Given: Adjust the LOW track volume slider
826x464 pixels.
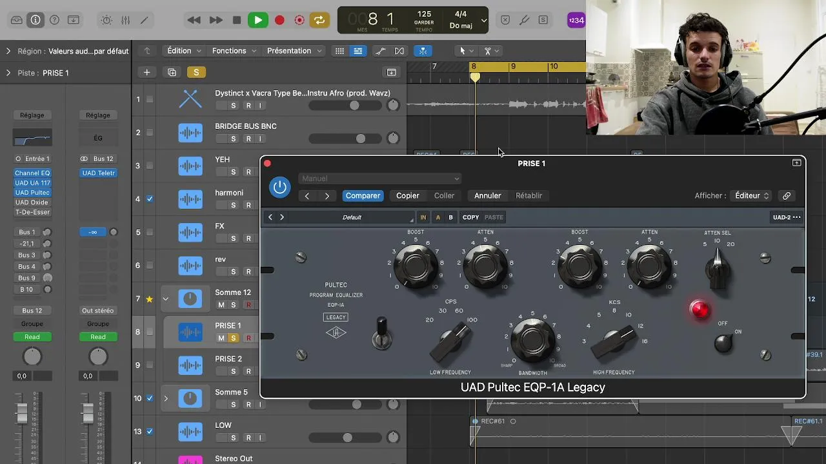Looking at the screenshot, I should (x=345, y=438).
